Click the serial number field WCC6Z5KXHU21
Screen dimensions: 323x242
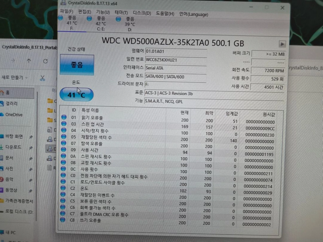[176, 60]
